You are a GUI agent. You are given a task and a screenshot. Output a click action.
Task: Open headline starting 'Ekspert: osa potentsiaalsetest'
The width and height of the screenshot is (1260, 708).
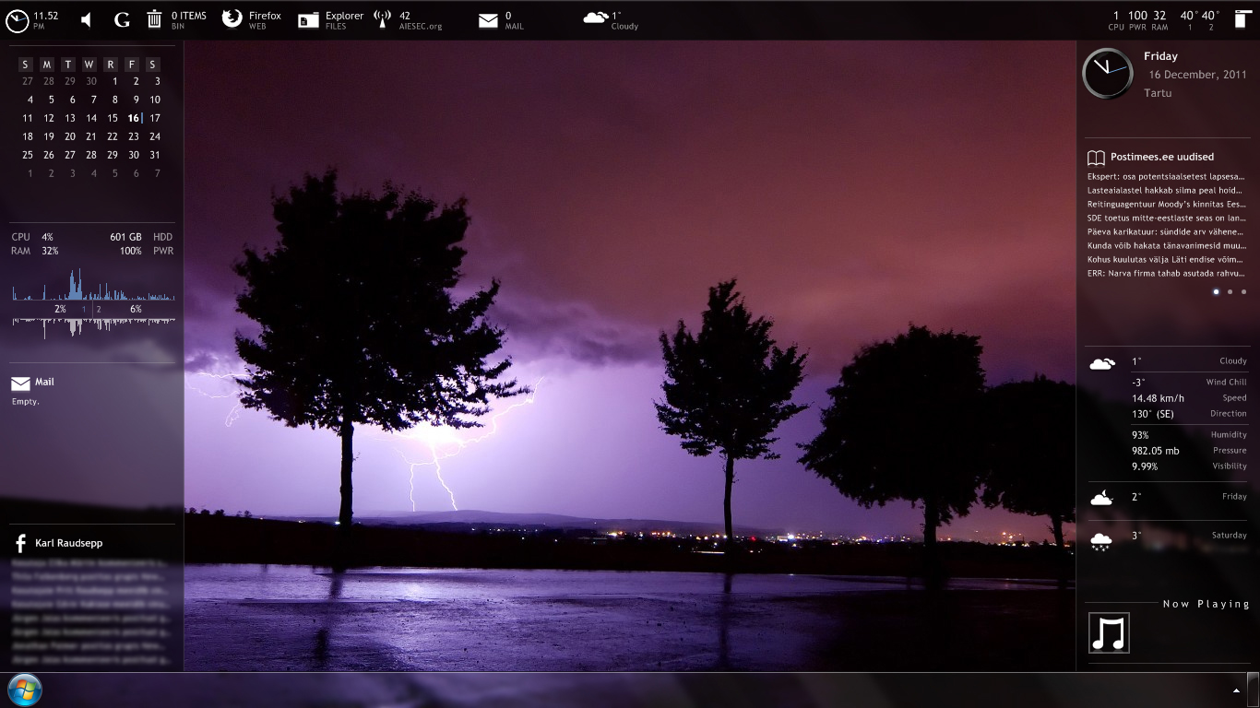click(1167, 176)
